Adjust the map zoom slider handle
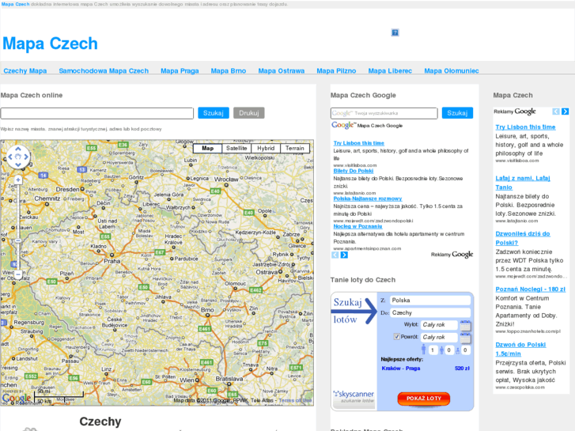Image resolution: width=575 pixels, height=431 pixels. tap(18, 240)
